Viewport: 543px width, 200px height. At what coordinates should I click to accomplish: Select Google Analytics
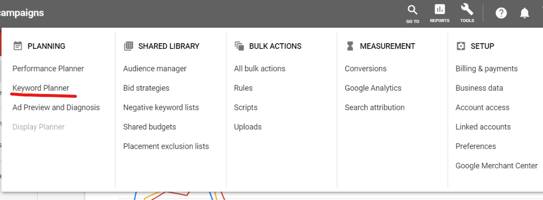coord(373,88)
